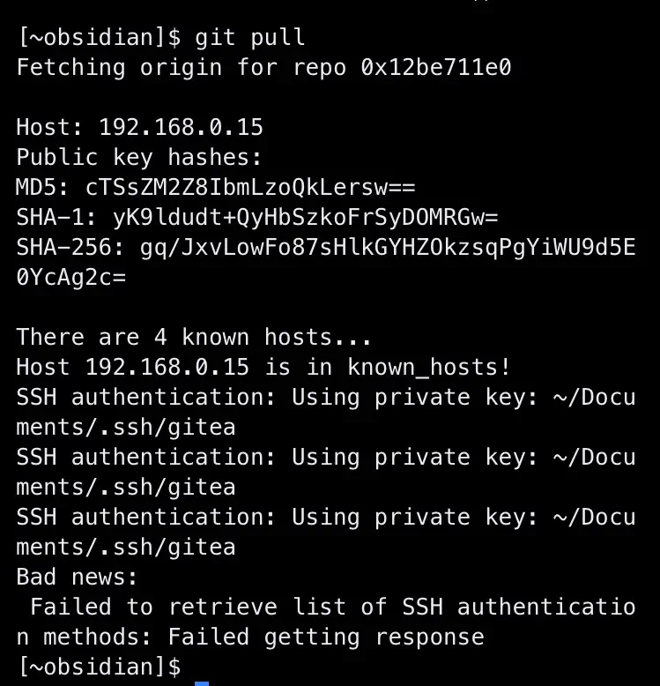Click the repo ID 0x12be711e0
Image resolution: width=660 pixels, height=686 pixels.
(x=436, y=67)
